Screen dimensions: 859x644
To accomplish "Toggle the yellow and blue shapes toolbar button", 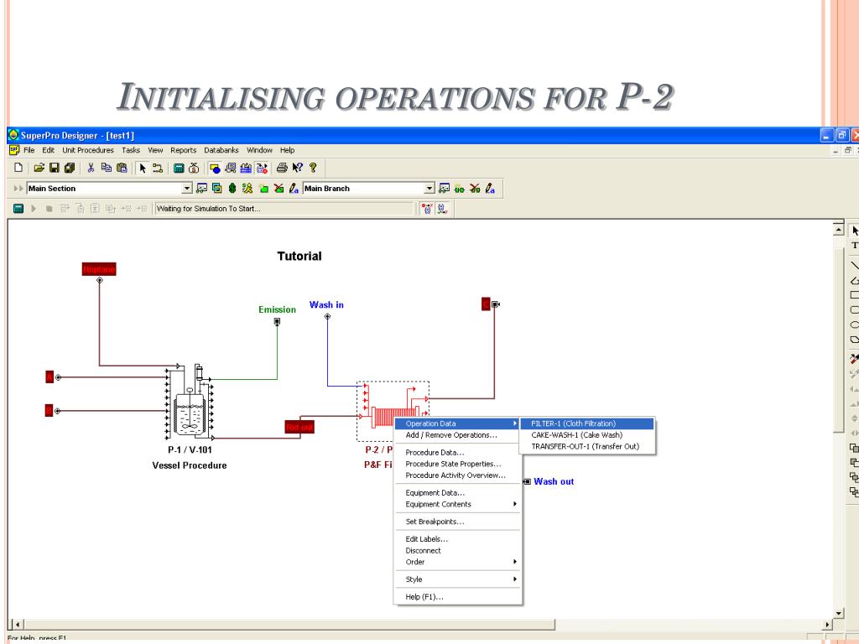I will coord(216,168).
